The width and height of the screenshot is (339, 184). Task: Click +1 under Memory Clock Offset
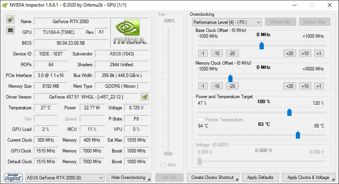319,86
